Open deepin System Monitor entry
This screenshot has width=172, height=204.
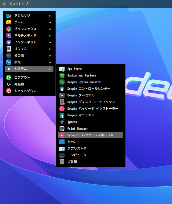[90, 82]
